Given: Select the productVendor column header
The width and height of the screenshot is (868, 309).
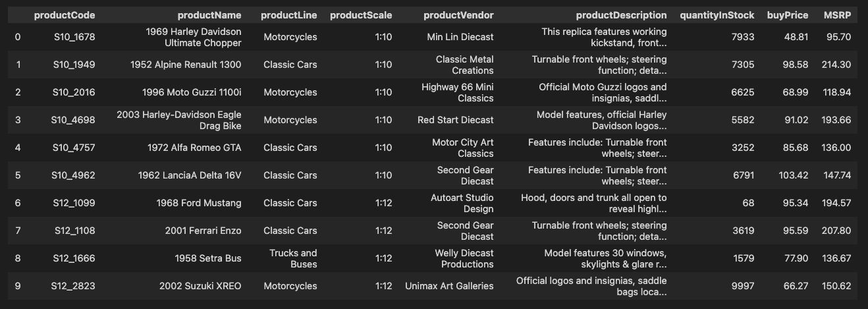Looking at the screenshot, I should click(x=458, y=15).
